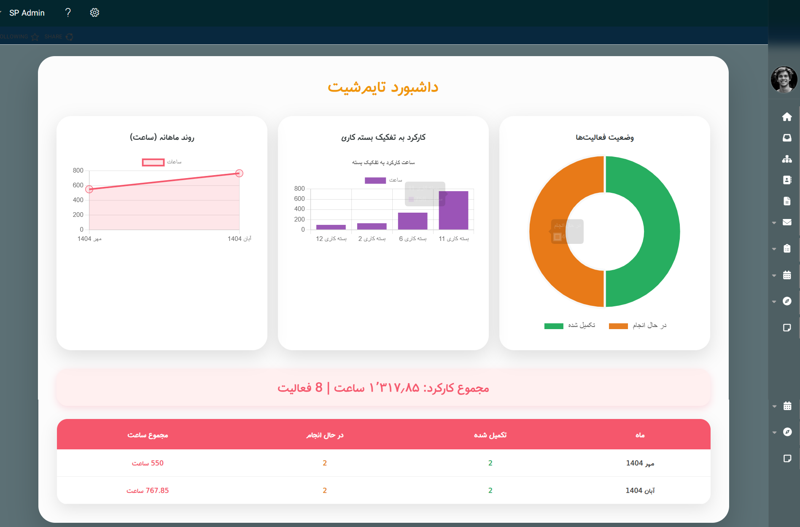Image resolution: width=800 pixels, height=527 pixels.
Task: Select the inbox icon on the right sidebar
Action: tap(787, 138)
